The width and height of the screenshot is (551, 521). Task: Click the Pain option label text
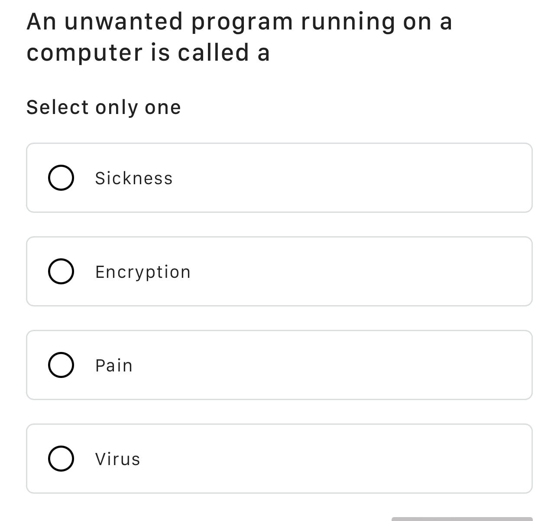(113, 365)
